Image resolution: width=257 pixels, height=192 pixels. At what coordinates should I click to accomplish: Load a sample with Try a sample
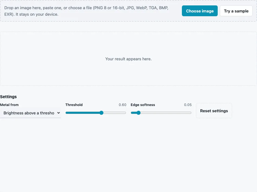pyautogui.click(x=236, y=11)
